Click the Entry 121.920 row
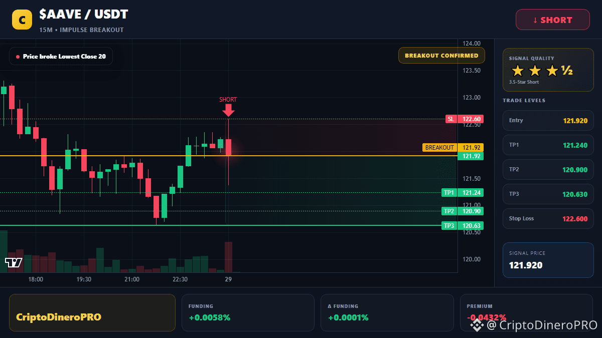 (x=548, y=121)
